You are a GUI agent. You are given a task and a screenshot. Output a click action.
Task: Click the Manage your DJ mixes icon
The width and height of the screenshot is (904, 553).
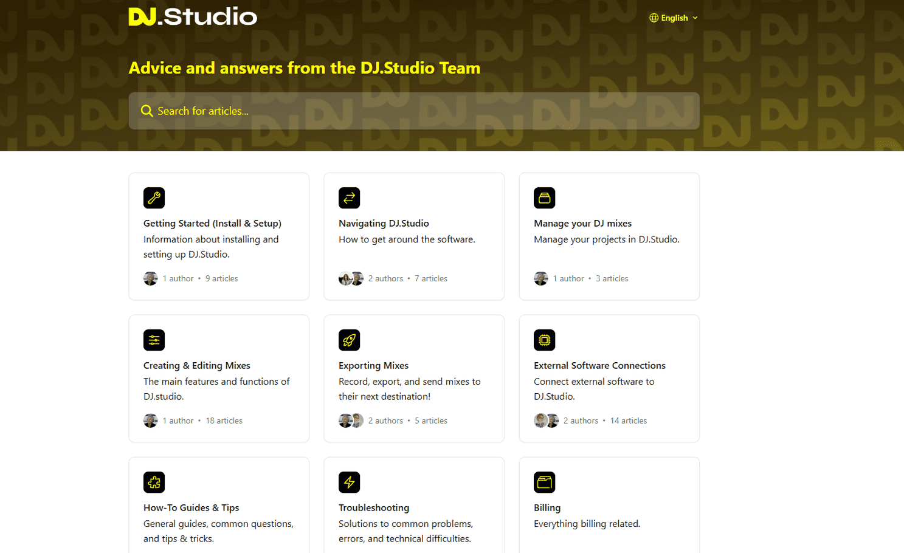tap(544, 198)
